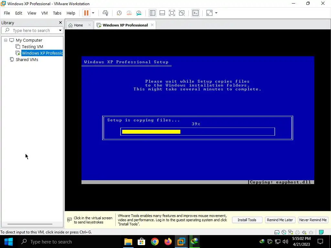The width and height of the screenshot is (331, 248).
Task: Click the USB controller status icon
Action: click(311, 232)
